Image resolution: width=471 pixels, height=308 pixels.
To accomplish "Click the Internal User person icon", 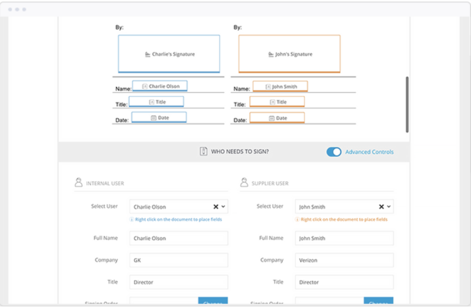I will [x=78, y=182].
